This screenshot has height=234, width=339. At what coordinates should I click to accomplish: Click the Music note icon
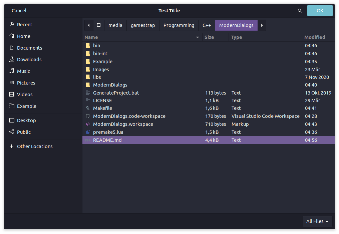click(12, 71)
